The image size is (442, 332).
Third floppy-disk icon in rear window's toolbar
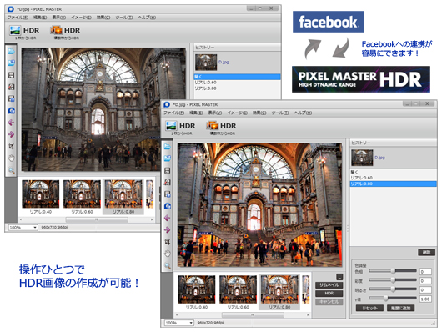coord(12,98)
